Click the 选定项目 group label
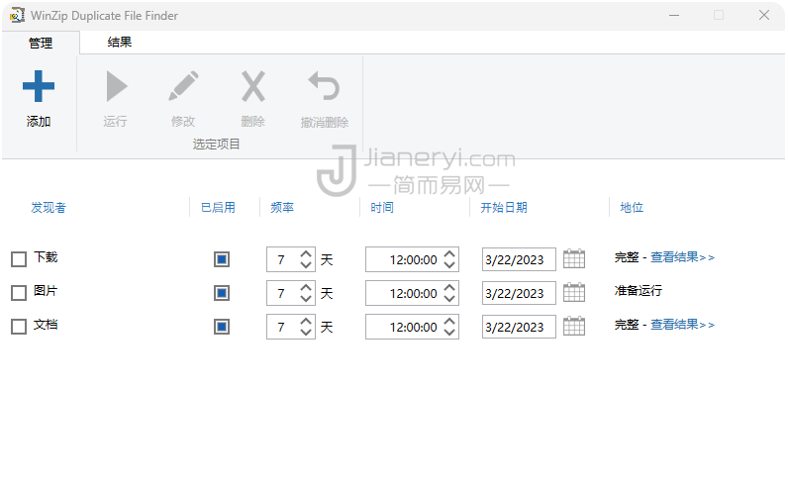This screenshot has width=788, height=488. (216, 145)
